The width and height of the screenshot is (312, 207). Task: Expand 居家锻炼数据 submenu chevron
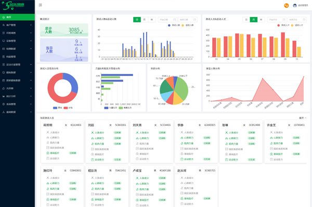point(31,81)
